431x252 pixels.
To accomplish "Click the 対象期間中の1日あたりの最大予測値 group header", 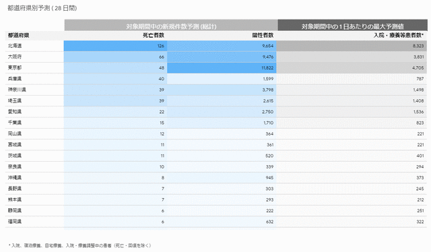I will (x=353, y=26).
